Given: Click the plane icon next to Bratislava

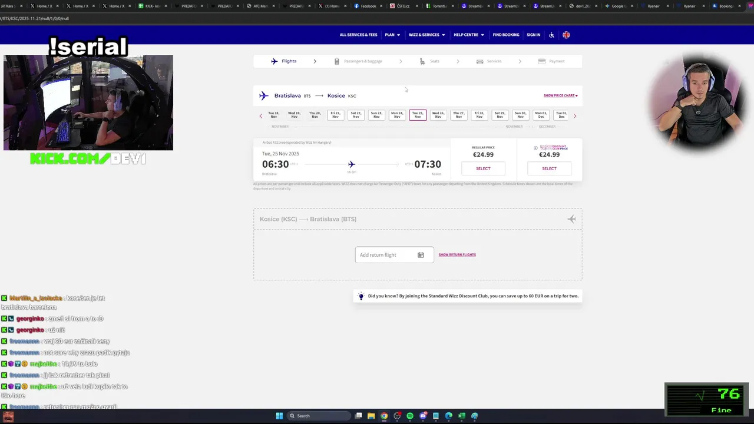Looking at the screenshot, I should pos(263,95).
